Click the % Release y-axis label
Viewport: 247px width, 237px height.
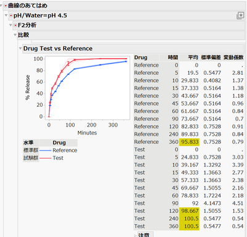28,88
